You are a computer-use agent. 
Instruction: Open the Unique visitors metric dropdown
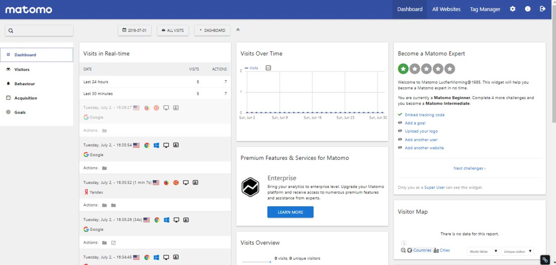[517, 251]
